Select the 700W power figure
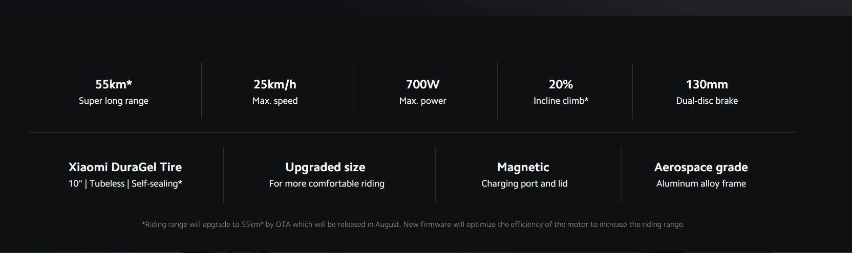Viewport: 852px width, 253px height. 422,84
